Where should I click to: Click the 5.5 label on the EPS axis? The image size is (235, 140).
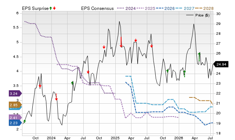[16, 27]
